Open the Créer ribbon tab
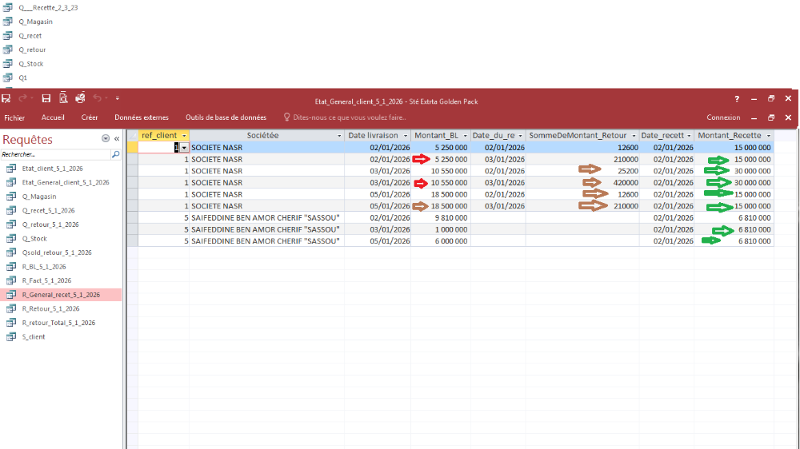The width and height of the screenshot is (800, 449). click(90, 117)
